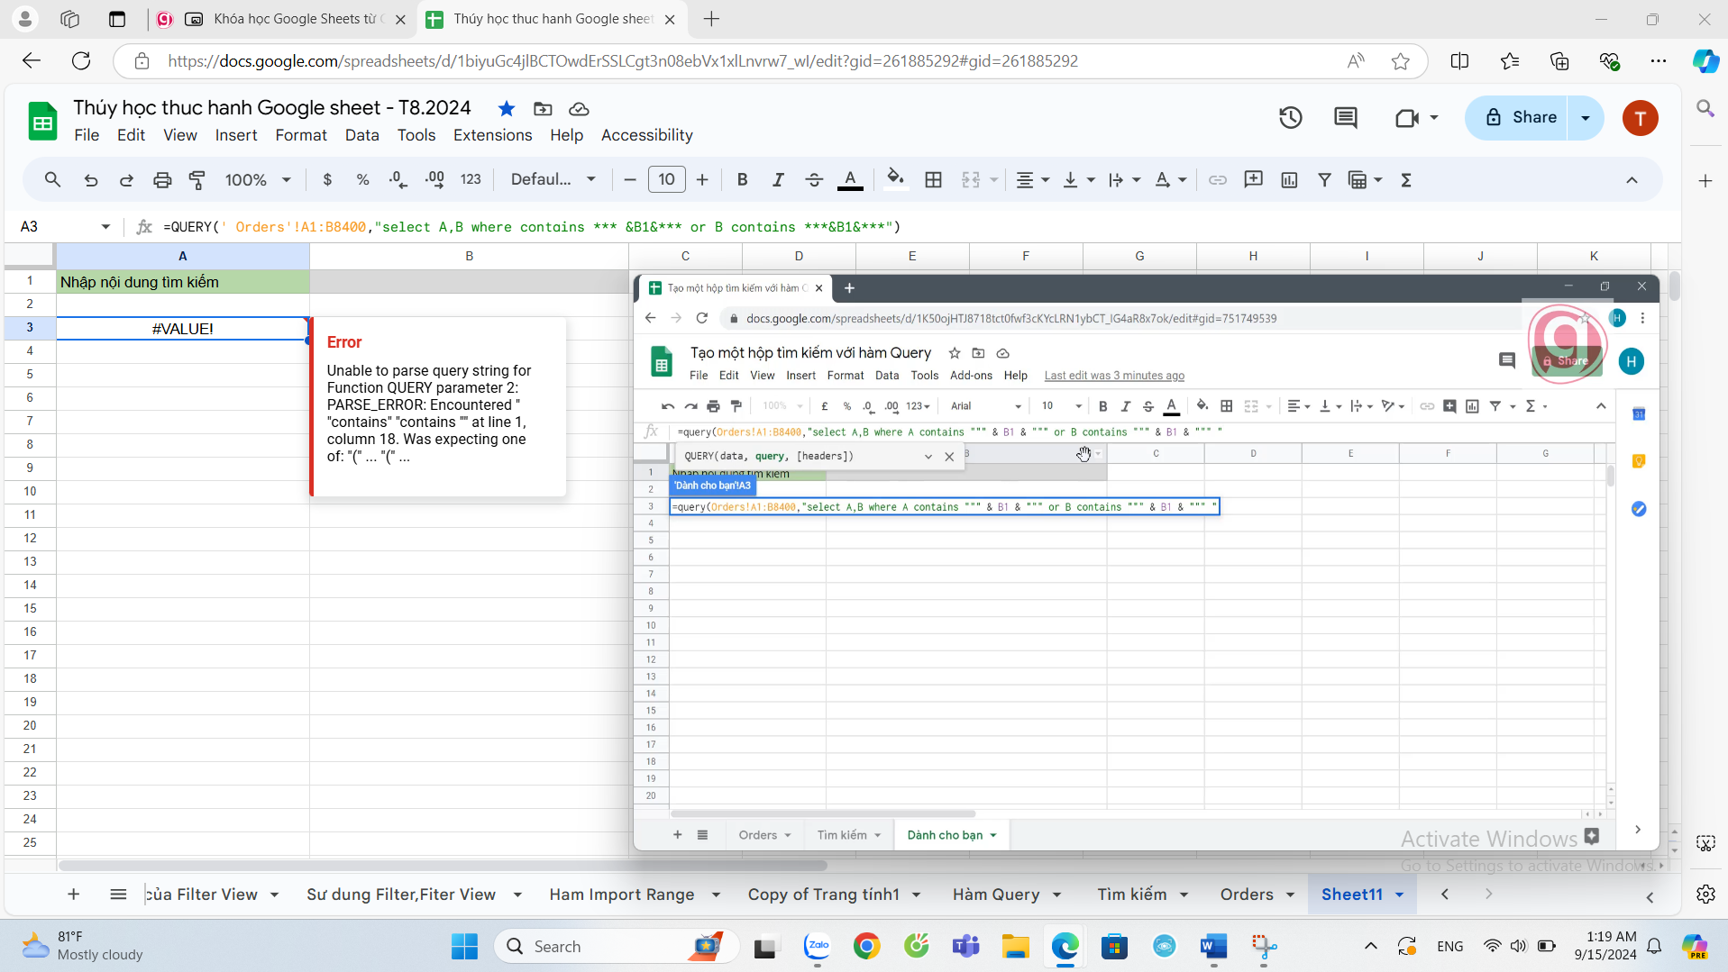Add a new sheet with plus button
The height and width of the screenshot is (972, 1728).
point(74,895)
